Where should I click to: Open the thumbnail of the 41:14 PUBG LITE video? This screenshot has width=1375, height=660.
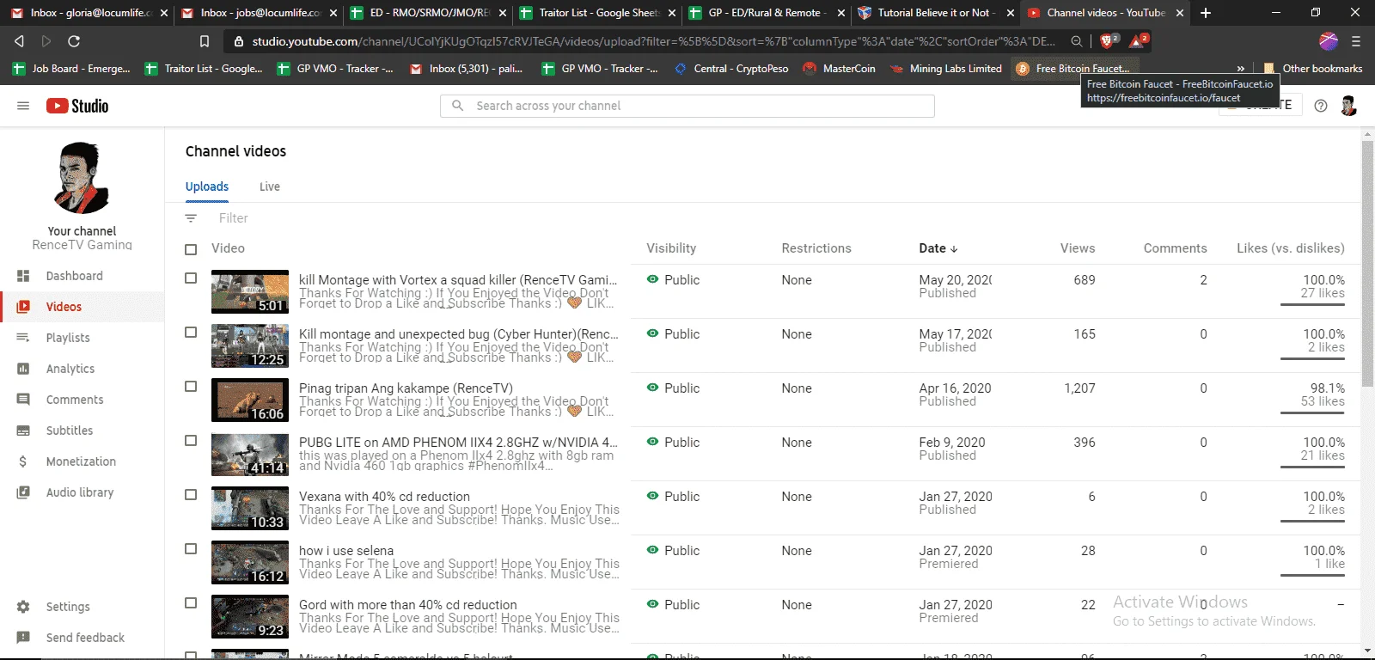250,455
